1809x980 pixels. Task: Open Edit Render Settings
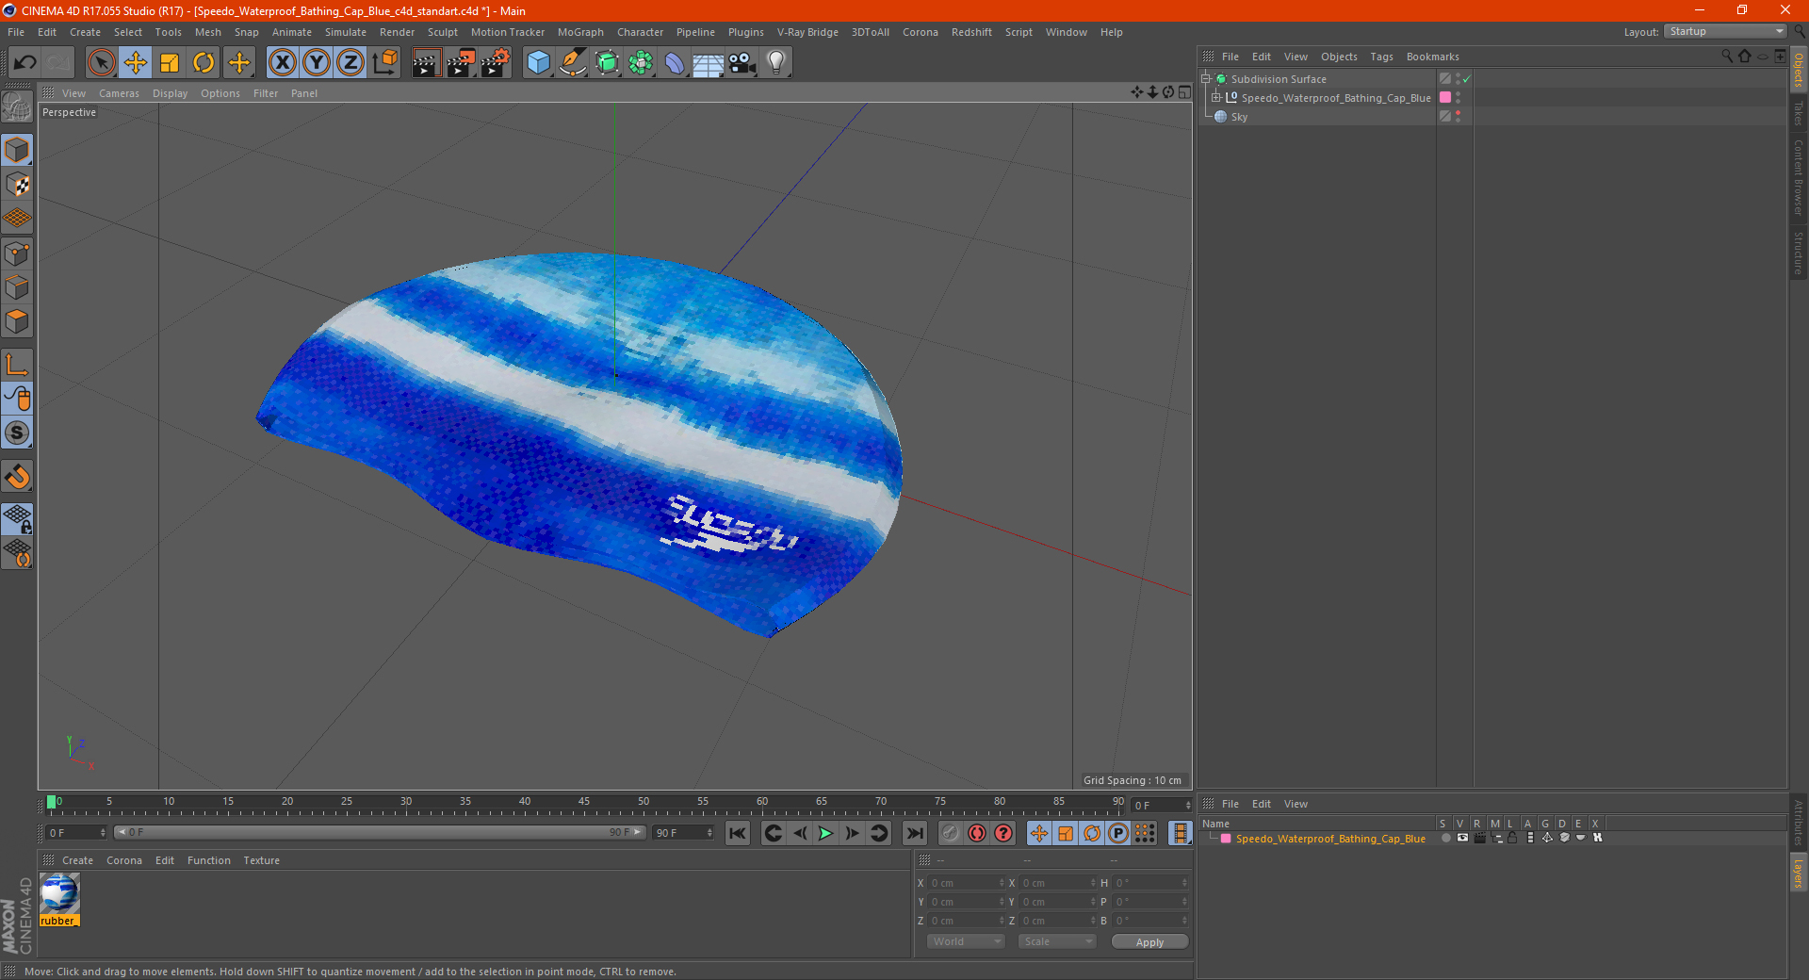point(496,63)
